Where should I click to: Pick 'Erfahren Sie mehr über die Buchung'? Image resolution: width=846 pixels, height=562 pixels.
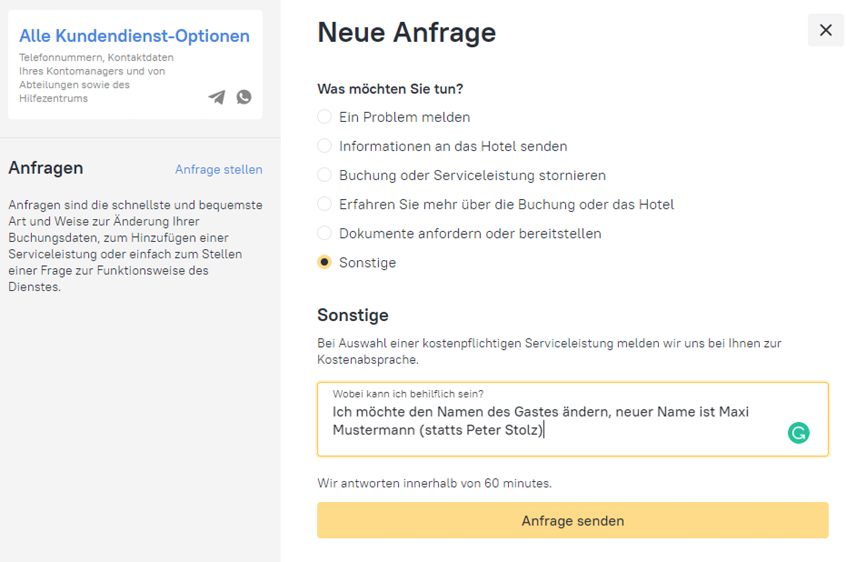pos(325,204)
